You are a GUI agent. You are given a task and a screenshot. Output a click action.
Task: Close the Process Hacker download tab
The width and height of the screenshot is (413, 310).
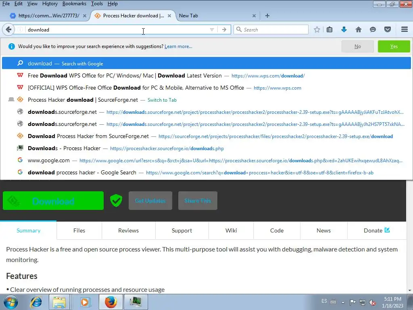[x=169, y=16]
